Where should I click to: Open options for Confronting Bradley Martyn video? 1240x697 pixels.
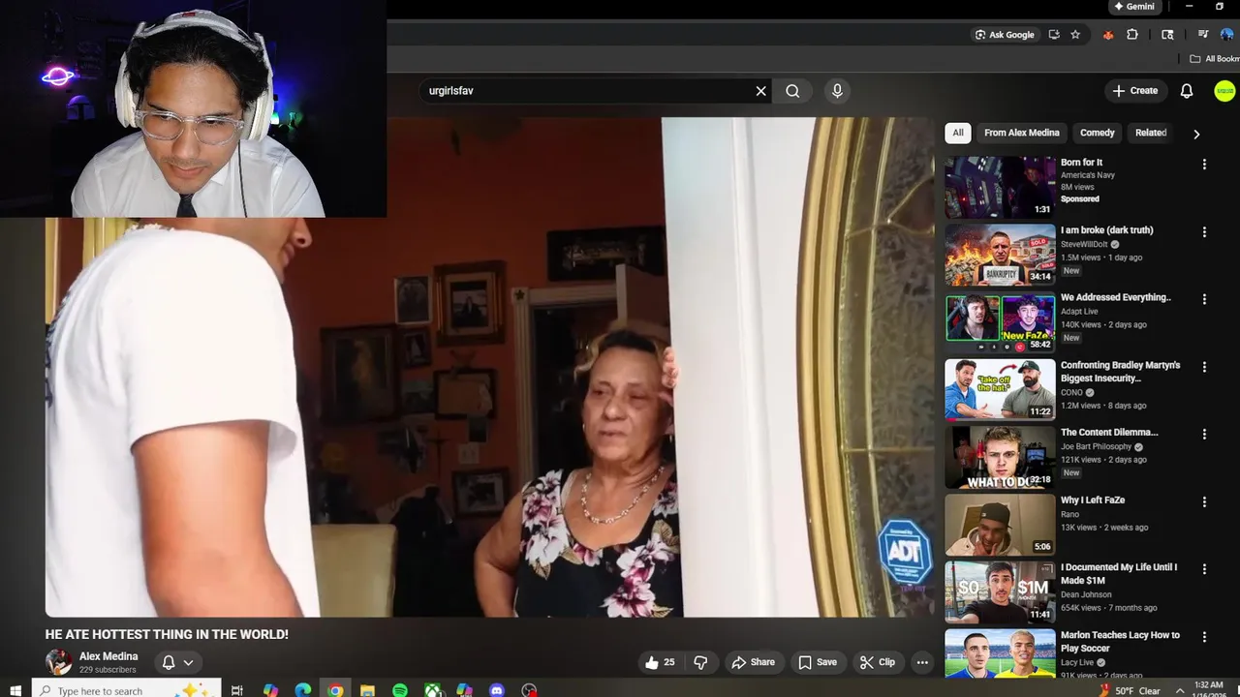pyautogui.click(x=1204, y=367)
